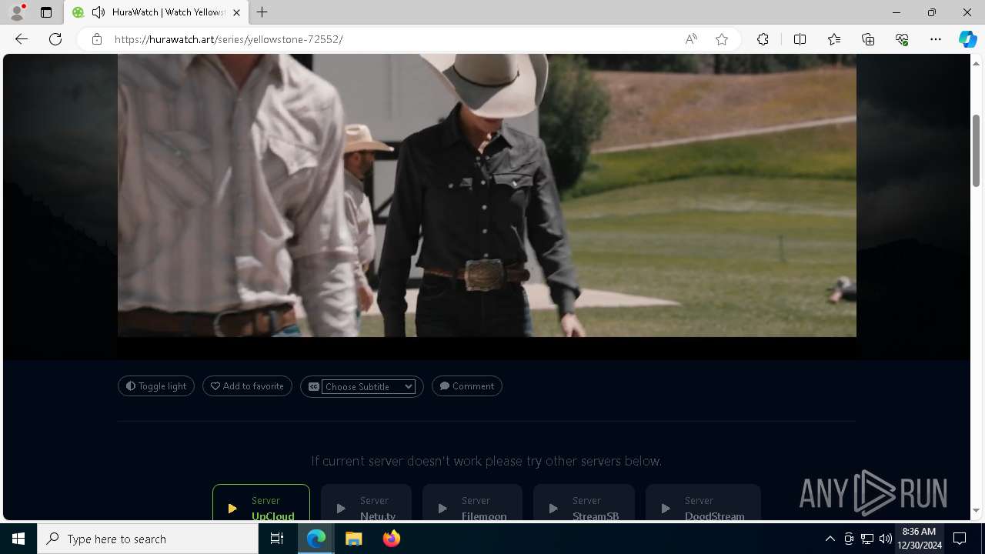Click the address bar URL

point(229,39)
